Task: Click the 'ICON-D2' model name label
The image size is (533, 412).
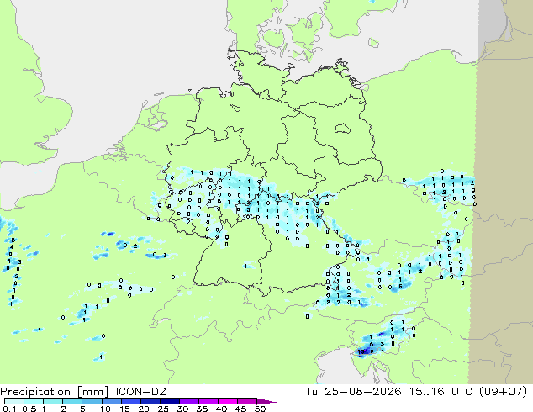Action: point(140,392)
